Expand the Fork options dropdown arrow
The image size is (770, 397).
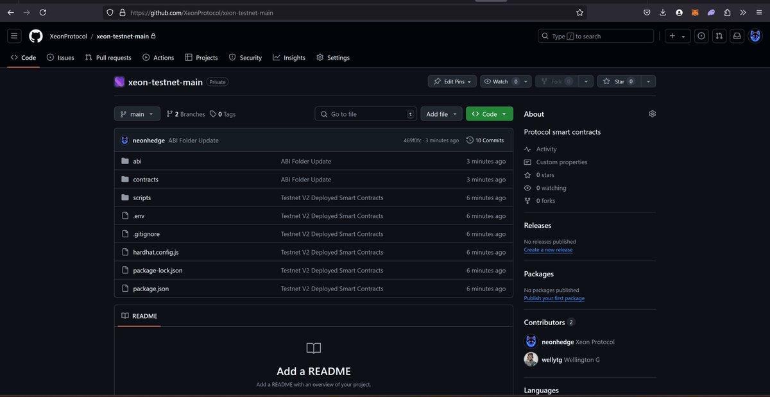tap(585, 81)
